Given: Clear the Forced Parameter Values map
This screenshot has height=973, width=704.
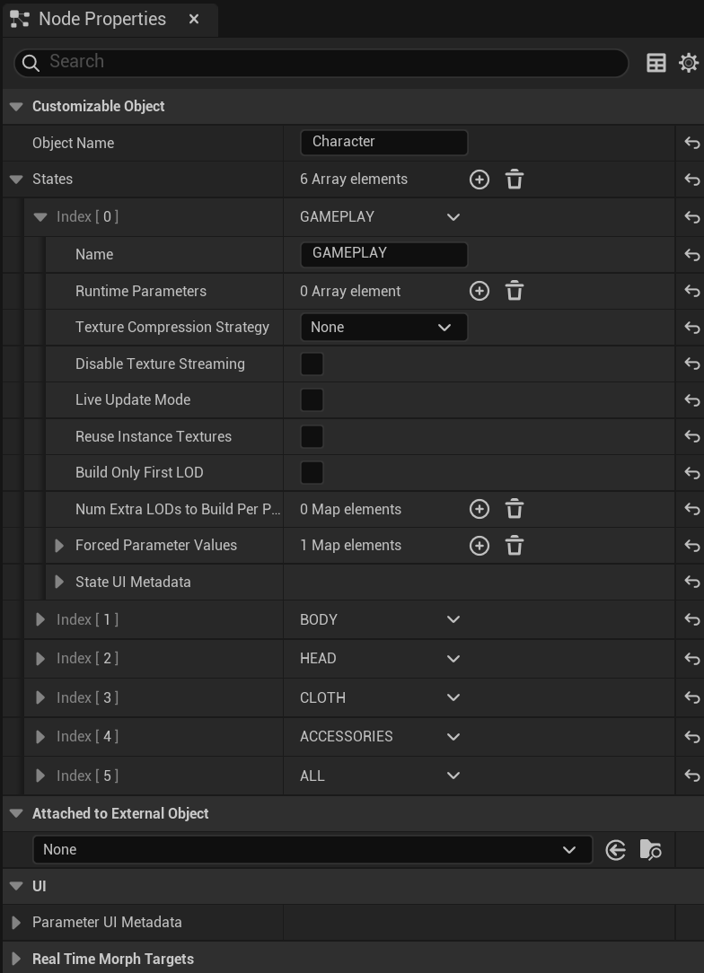Looking at the screenshot, I should 515,546.
